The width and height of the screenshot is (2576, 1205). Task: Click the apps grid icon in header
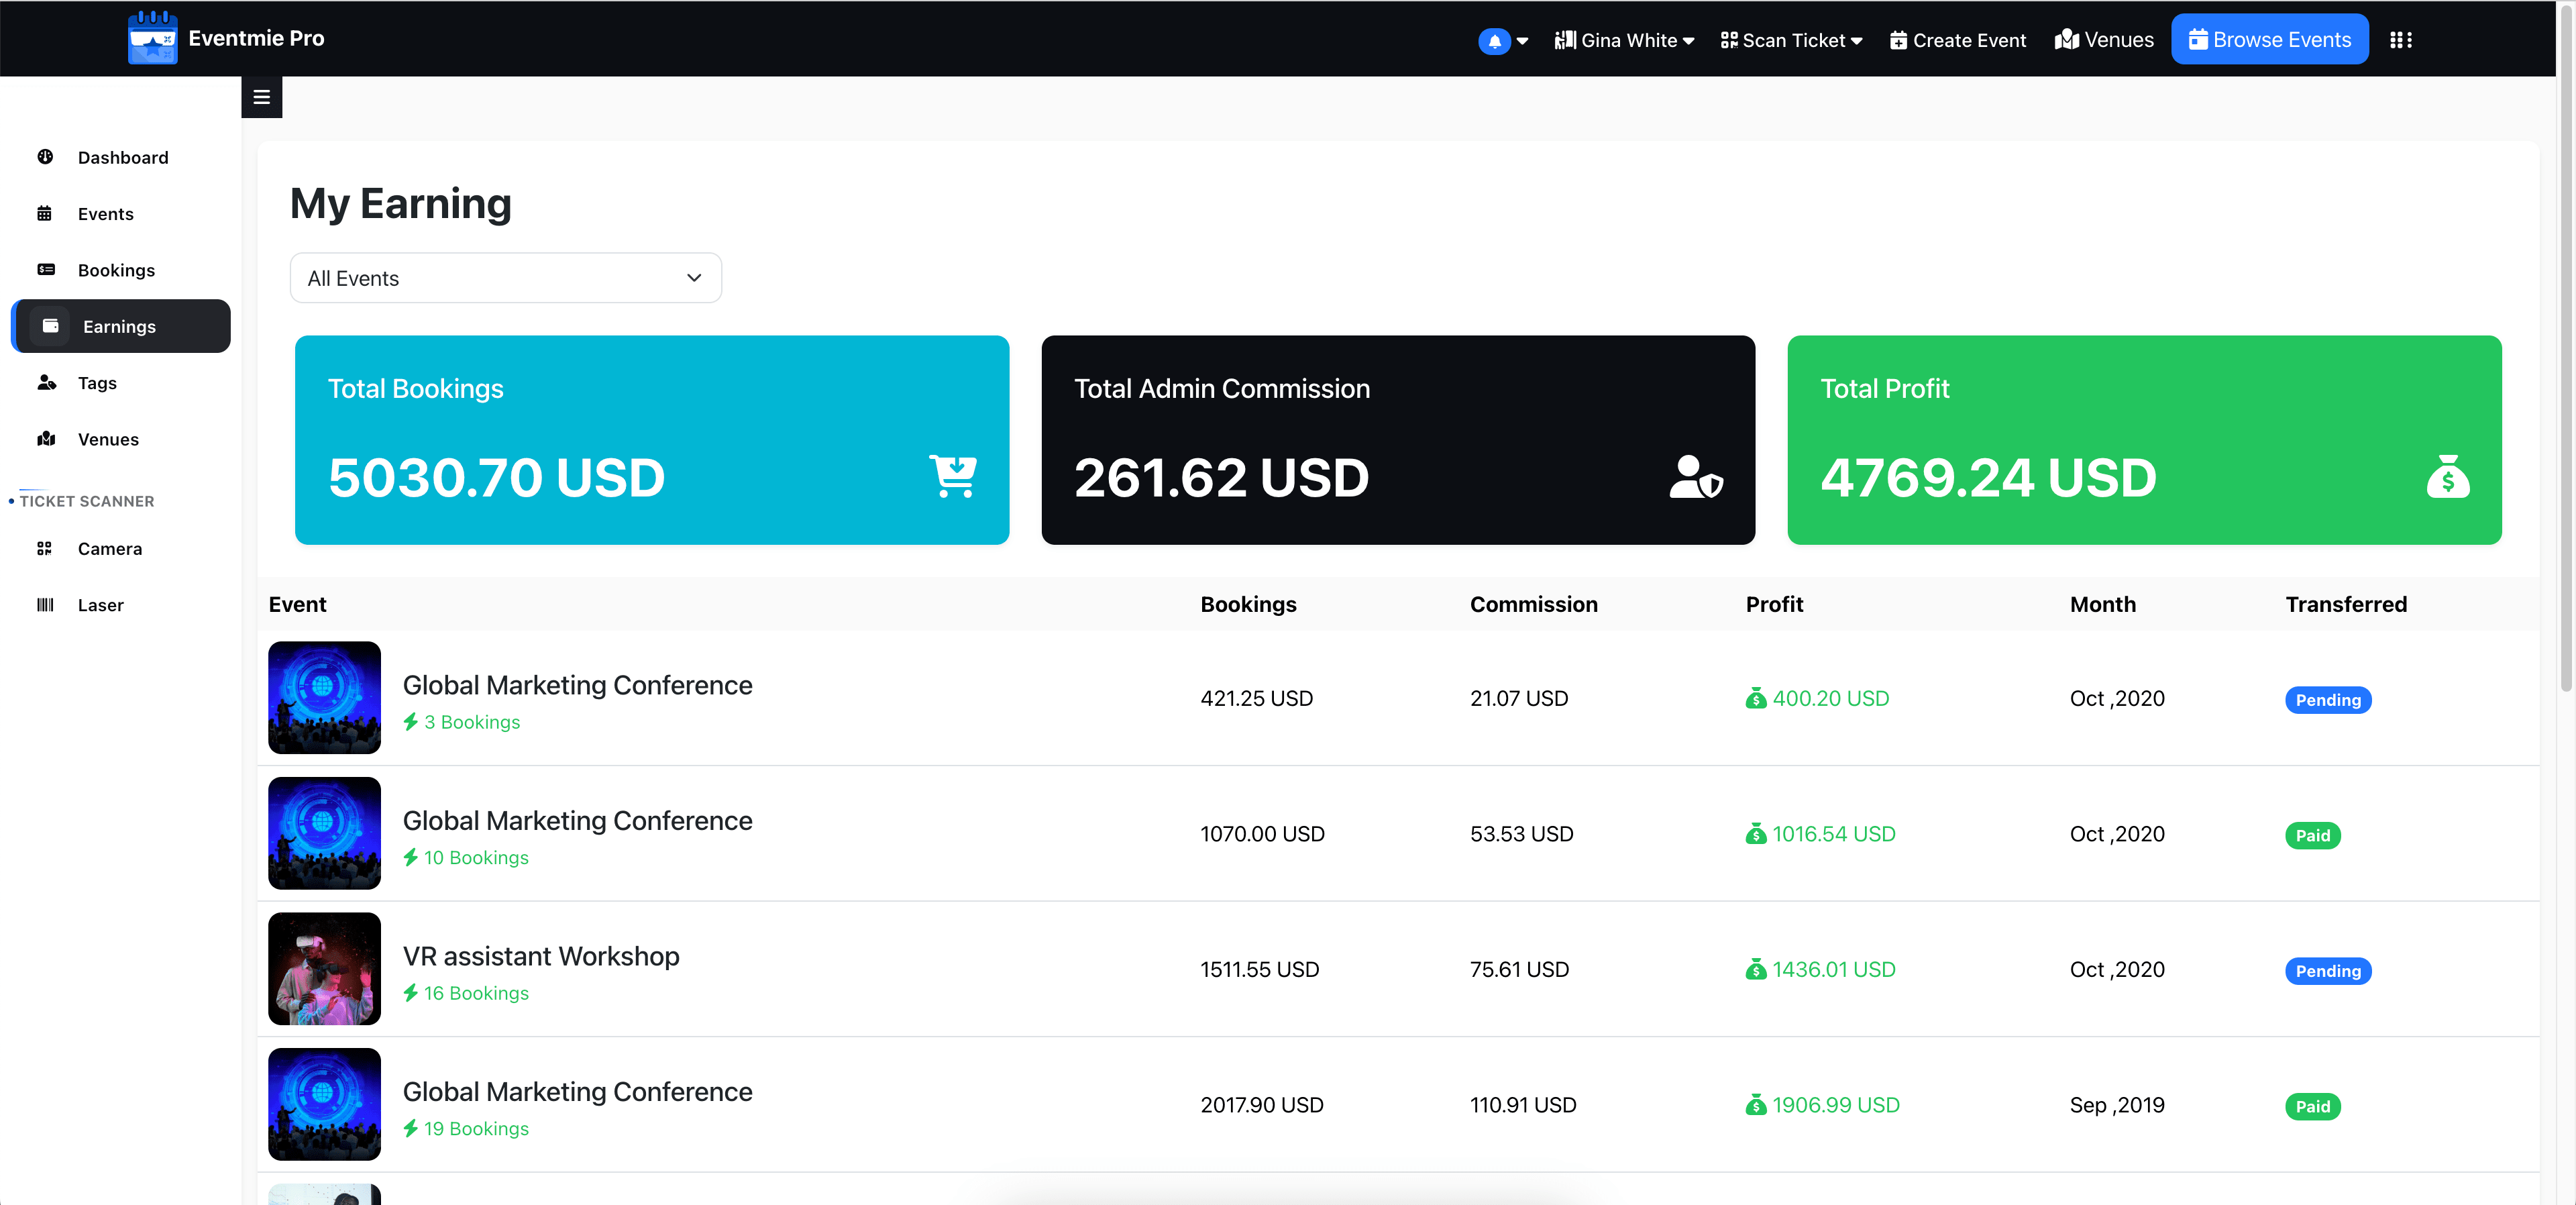point(2400,40)
